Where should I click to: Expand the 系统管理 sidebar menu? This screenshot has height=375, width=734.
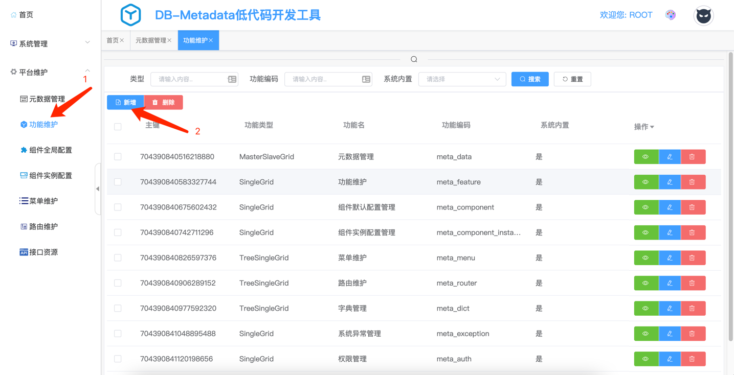click(x=50, y=43)
